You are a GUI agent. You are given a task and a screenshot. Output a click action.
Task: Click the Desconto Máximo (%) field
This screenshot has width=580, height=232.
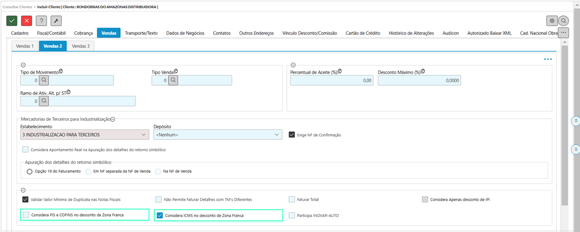point(419,80)
